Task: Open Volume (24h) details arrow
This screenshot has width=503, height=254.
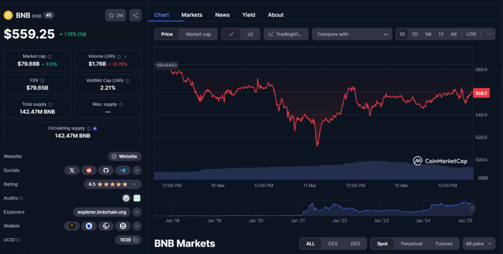Action: (x=125, y=57)
